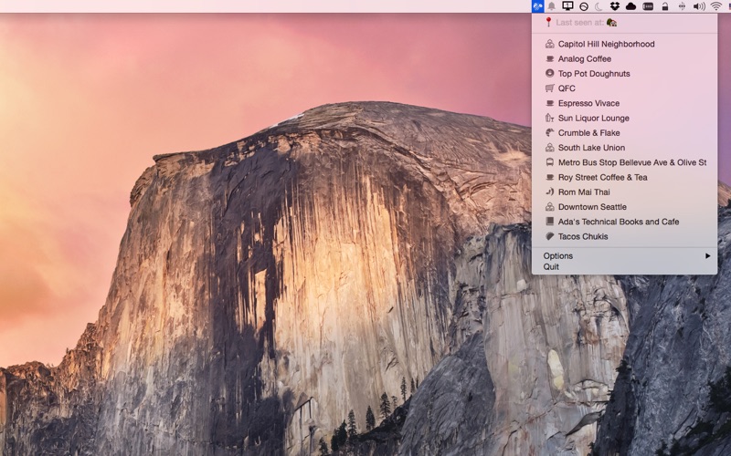731x456 pixels.
Task: Choose Espresso Vivace in the menu
Action: pos(588,103)
